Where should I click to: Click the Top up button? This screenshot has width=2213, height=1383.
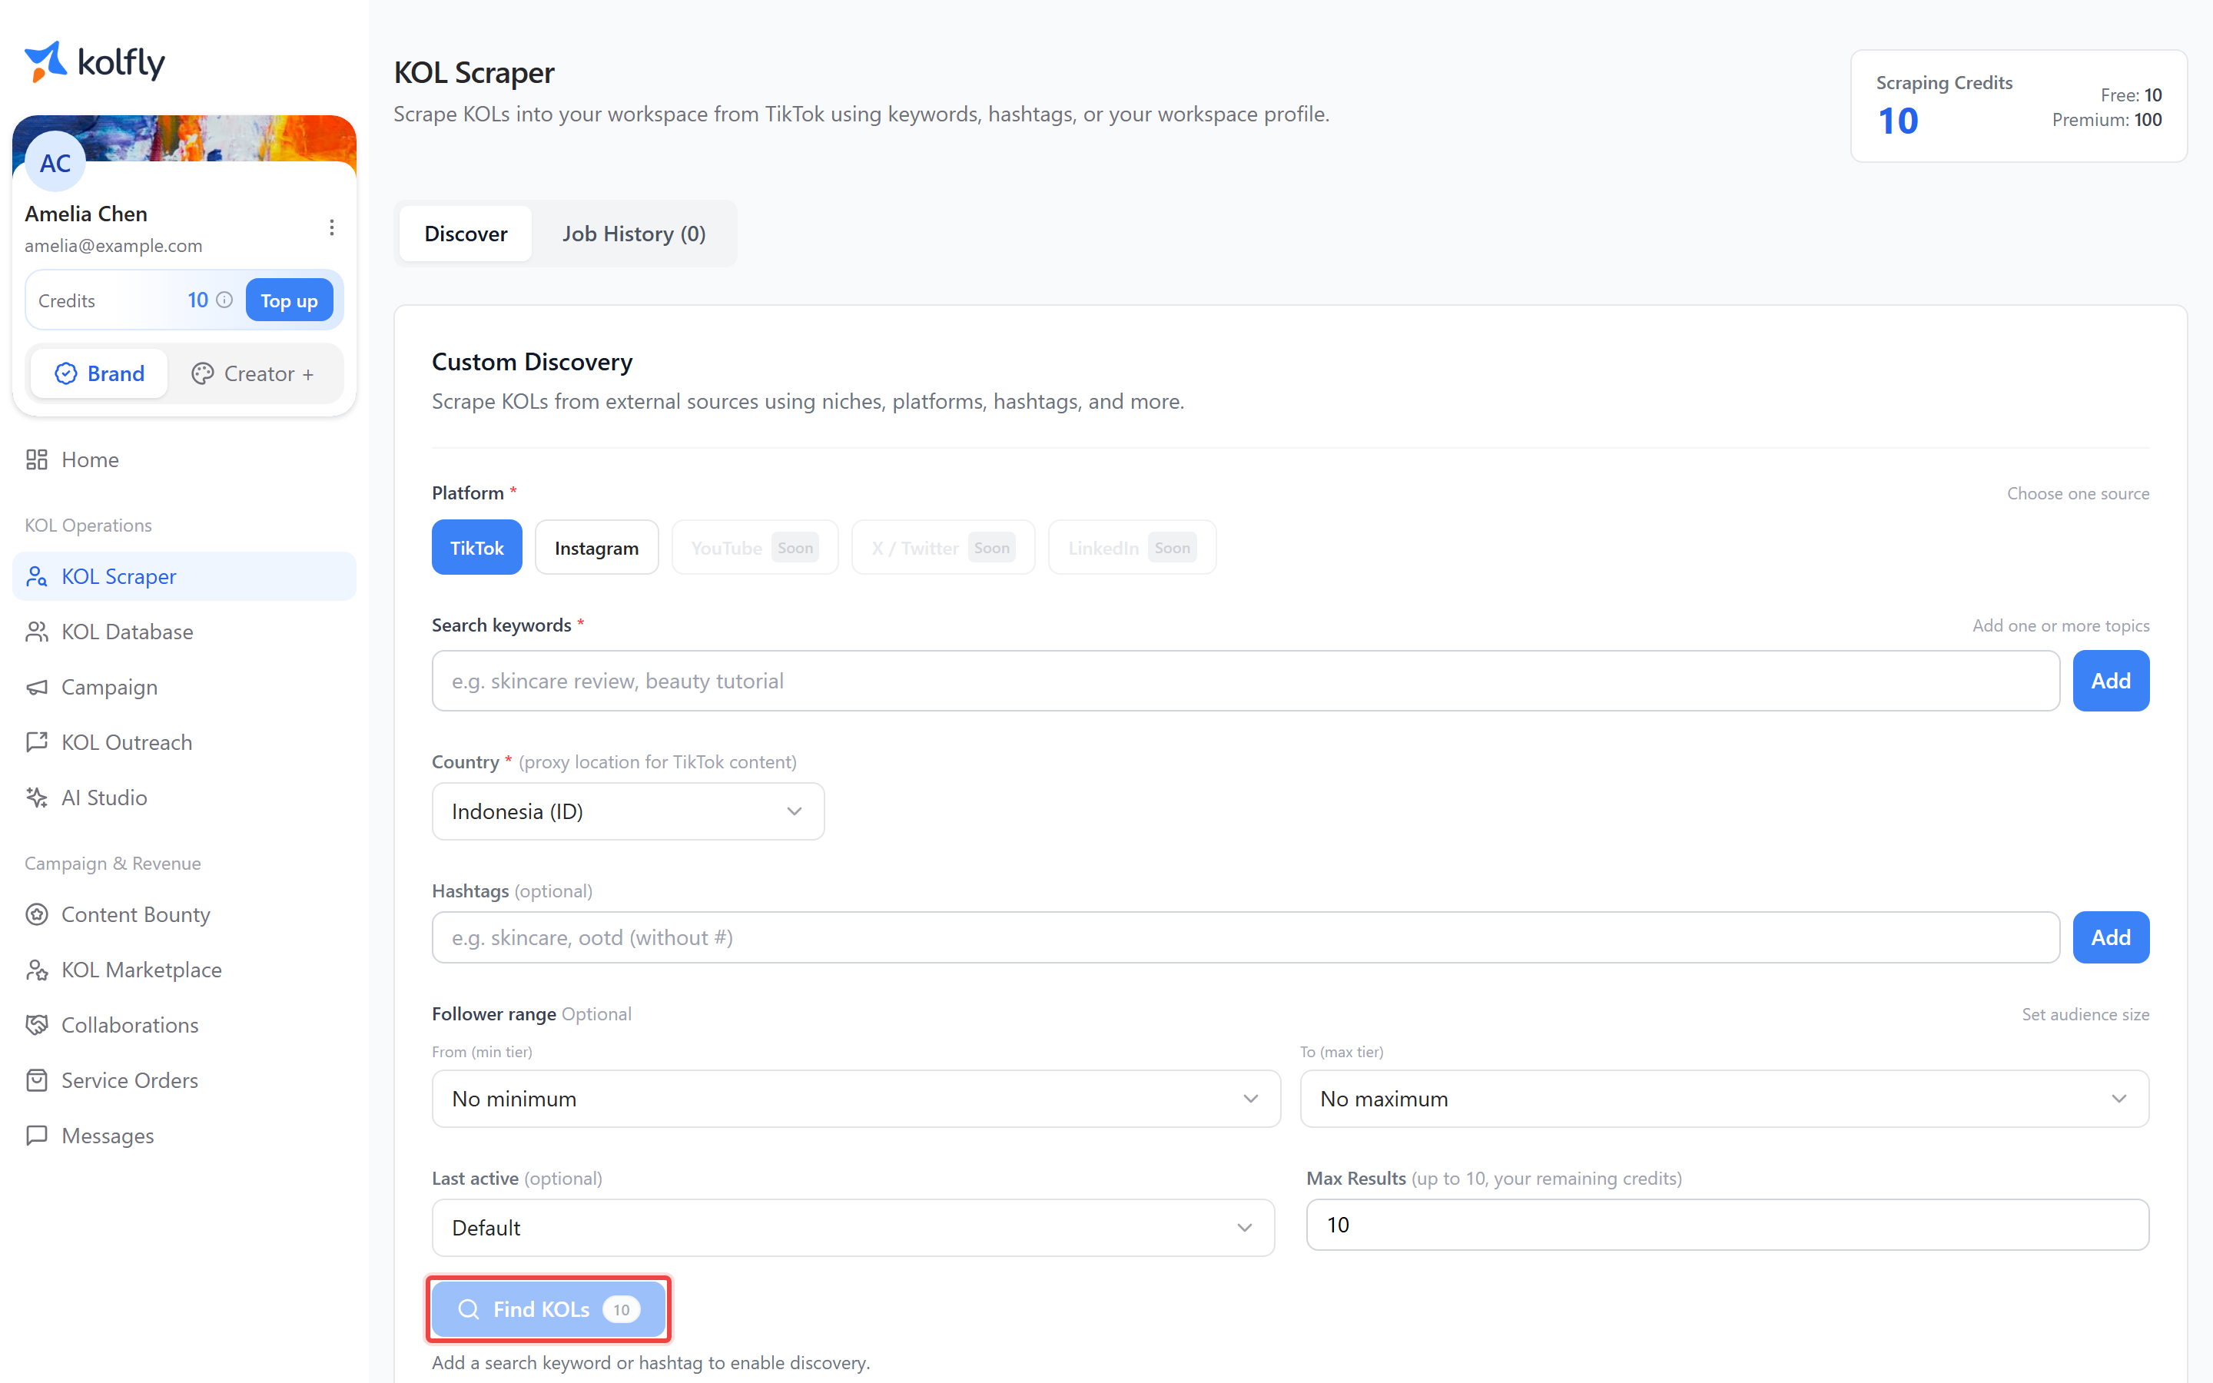click(289, 300)
